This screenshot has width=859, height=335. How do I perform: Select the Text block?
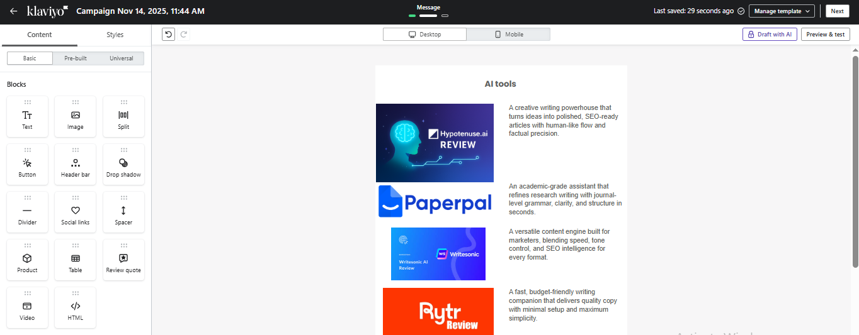click(27, 117)
